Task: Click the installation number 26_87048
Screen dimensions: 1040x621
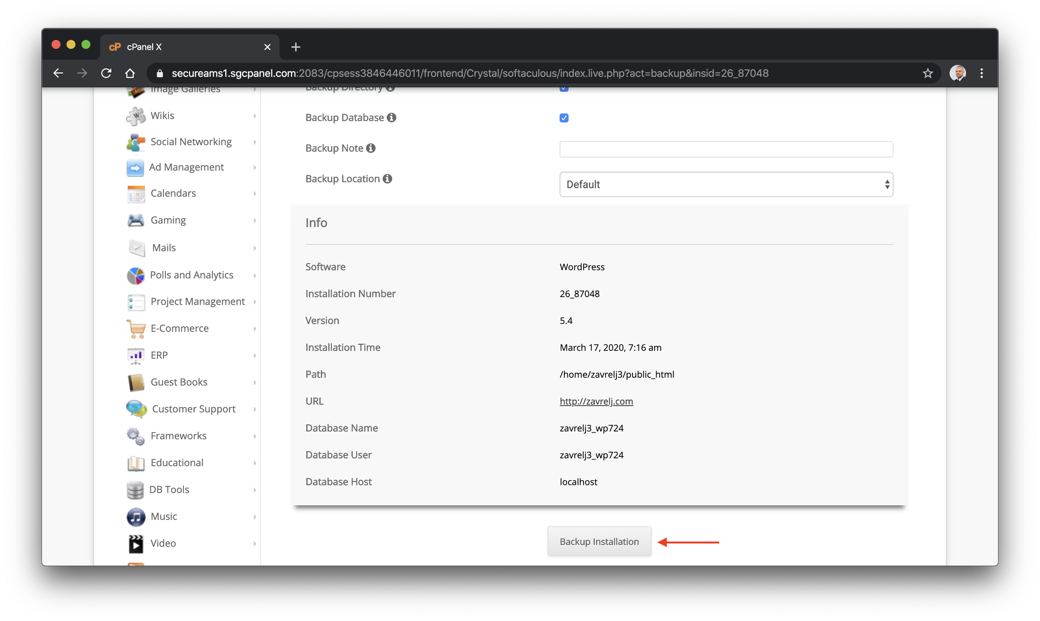Action: point(579,294)
